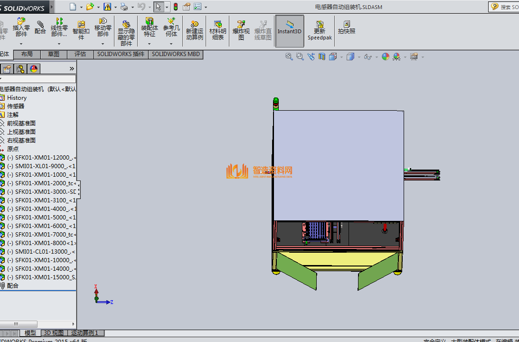Click the Exploded View (爆炸视图) tool
The height and width of the screenshot is (342, 519).
coord(241,30)
